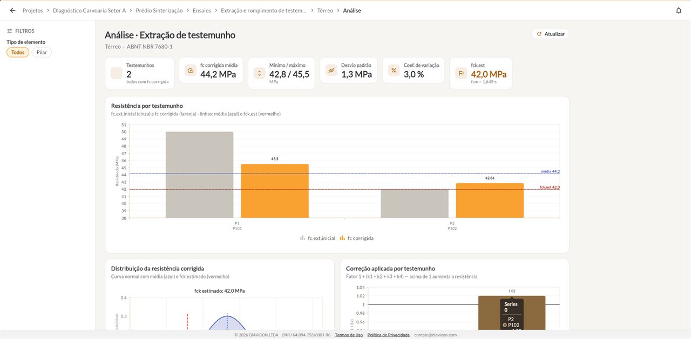This screenshot has width=691, height=339.
Task: Click Distribuição da resistência corrigida heading
Action: [x=158, y=268]
